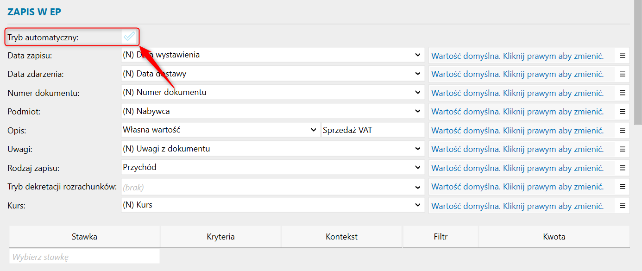Expand the Podmiot Nabywca dropdown
The image size is (642, 271).
pos(273,111)
